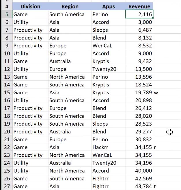This screenshot has width=181, height=190.
Task: Select the Hackrr app cell
Action: coord(108,147)
